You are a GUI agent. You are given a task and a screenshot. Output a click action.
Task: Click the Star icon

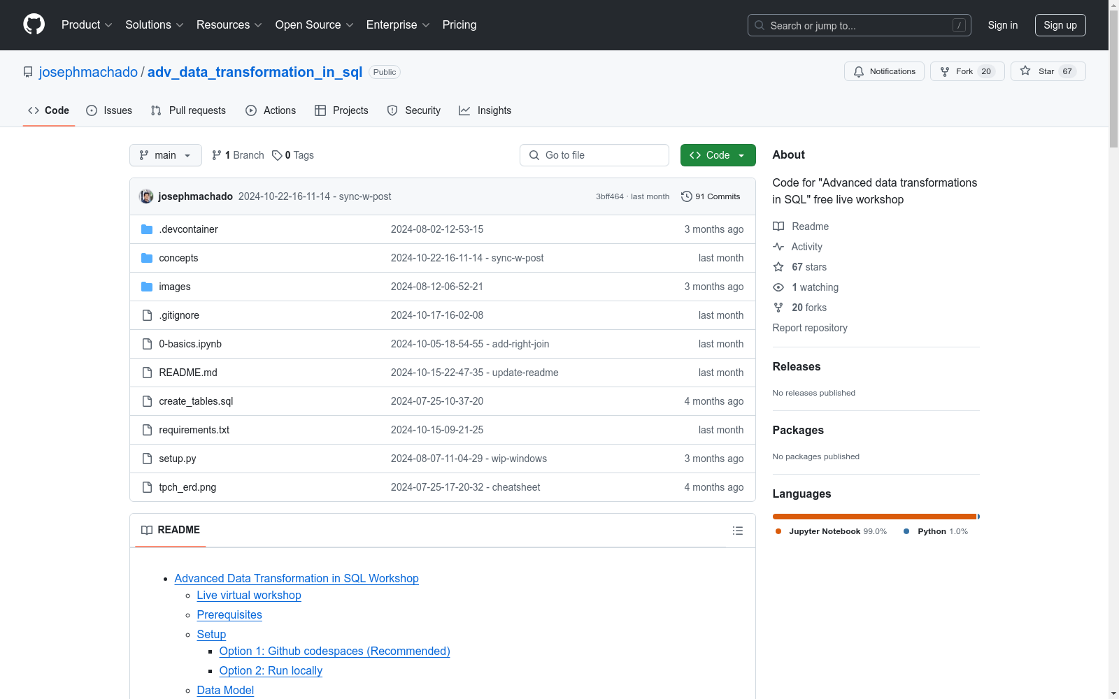point(1025,71)
